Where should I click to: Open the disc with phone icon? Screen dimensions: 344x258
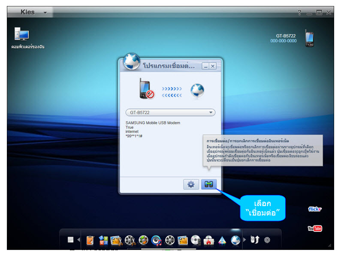tap(196, 240)
